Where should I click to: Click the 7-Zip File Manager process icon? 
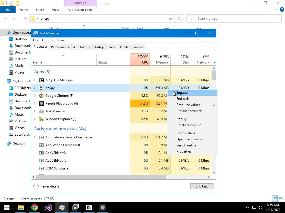[x=41, y=80]
